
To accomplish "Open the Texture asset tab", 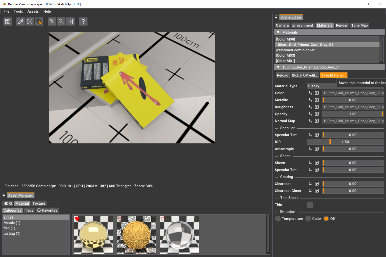I will [39, 203].
